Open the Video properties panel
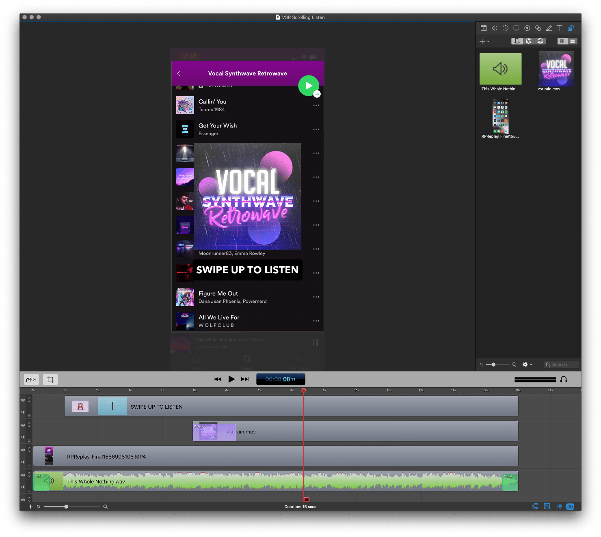601x537 pixels. point(484,28)
